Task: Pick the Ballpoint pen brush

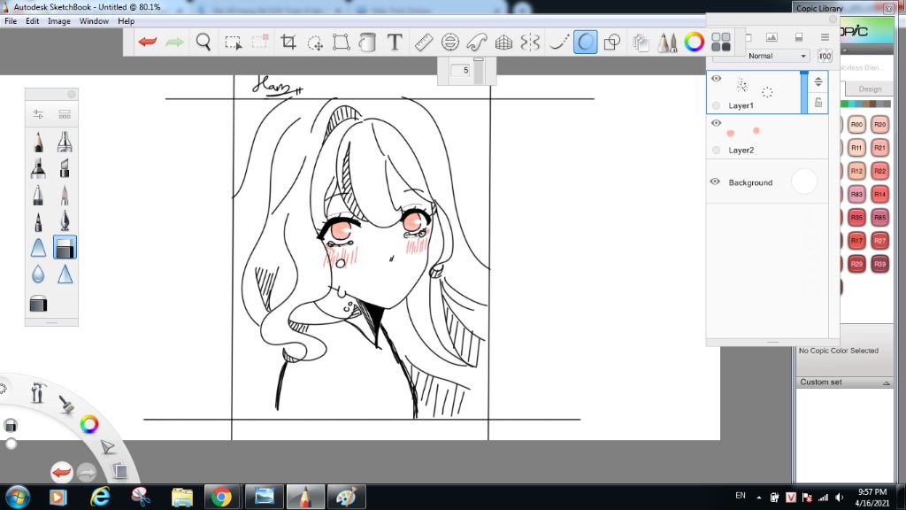Action: tap(38, 195)
